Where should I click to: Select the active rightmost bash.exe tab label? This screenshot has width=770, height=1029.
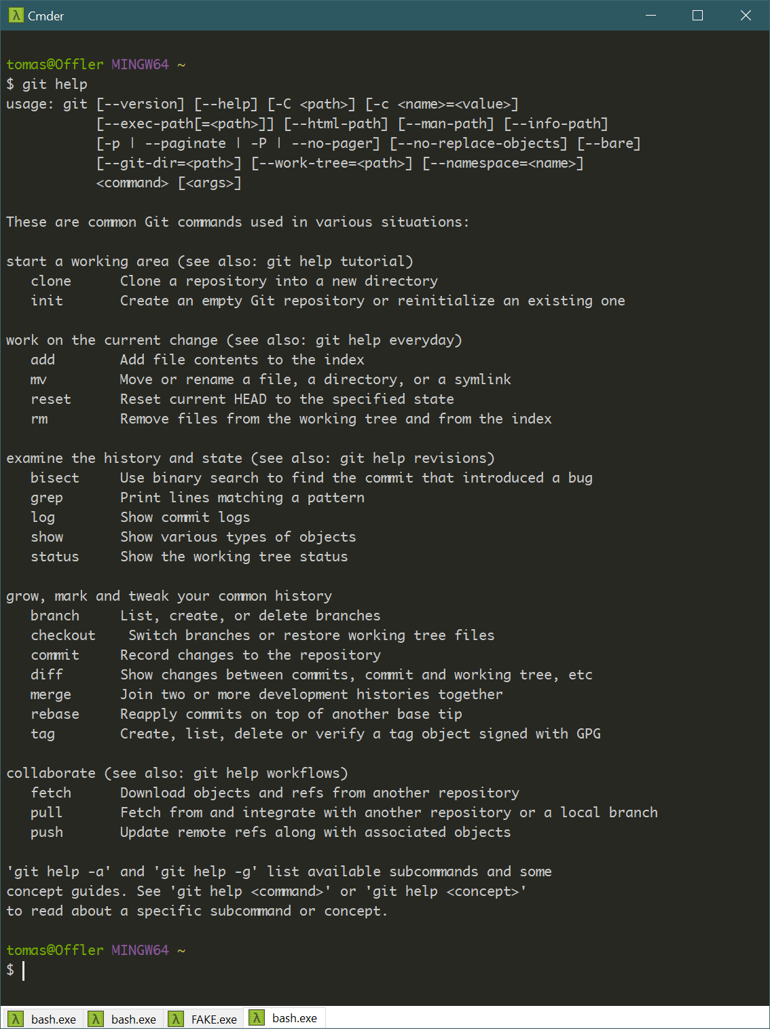click(x=295, y=1018)
